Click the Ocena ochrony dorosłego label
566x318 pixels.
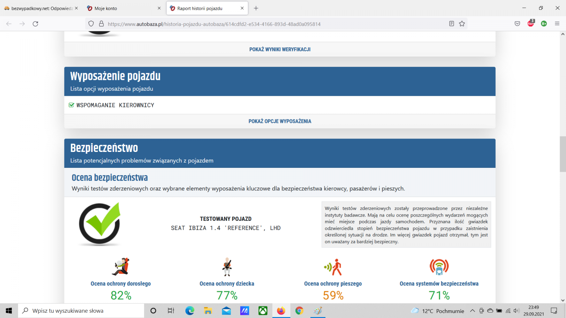click(x=121, y=284)
